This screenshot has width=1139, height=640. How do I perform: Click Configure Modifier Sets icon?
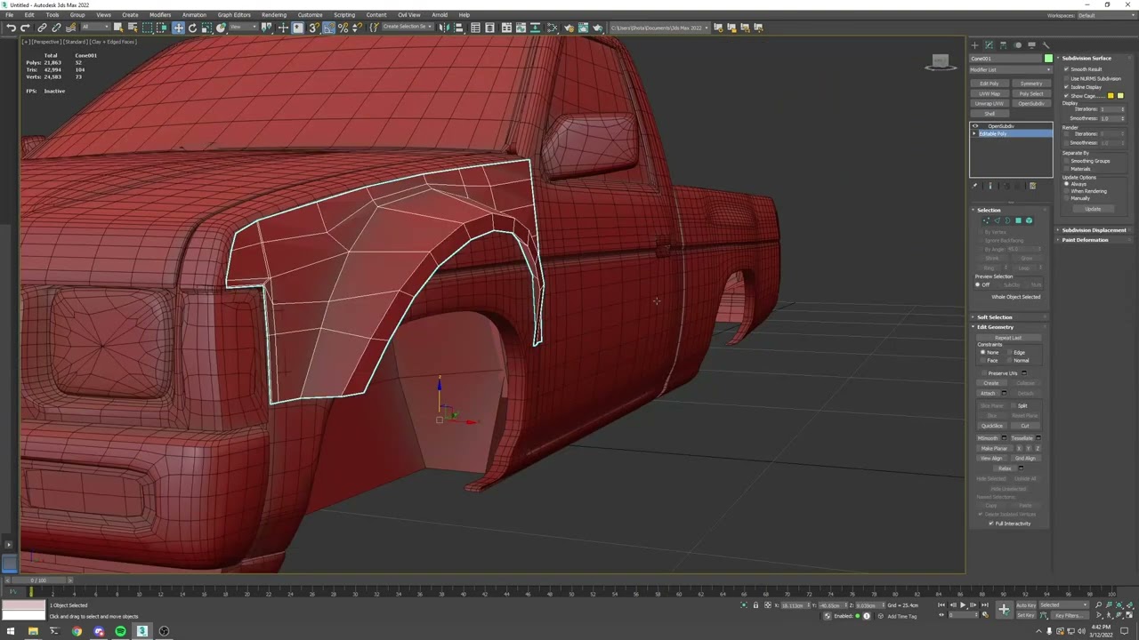pyautogui.click(x=1032, y=186)
